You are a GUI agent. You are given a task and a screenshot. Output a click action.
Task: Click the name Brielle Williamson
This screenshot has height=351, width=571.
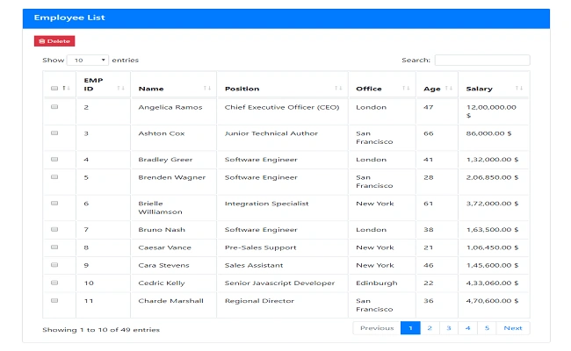160,208
